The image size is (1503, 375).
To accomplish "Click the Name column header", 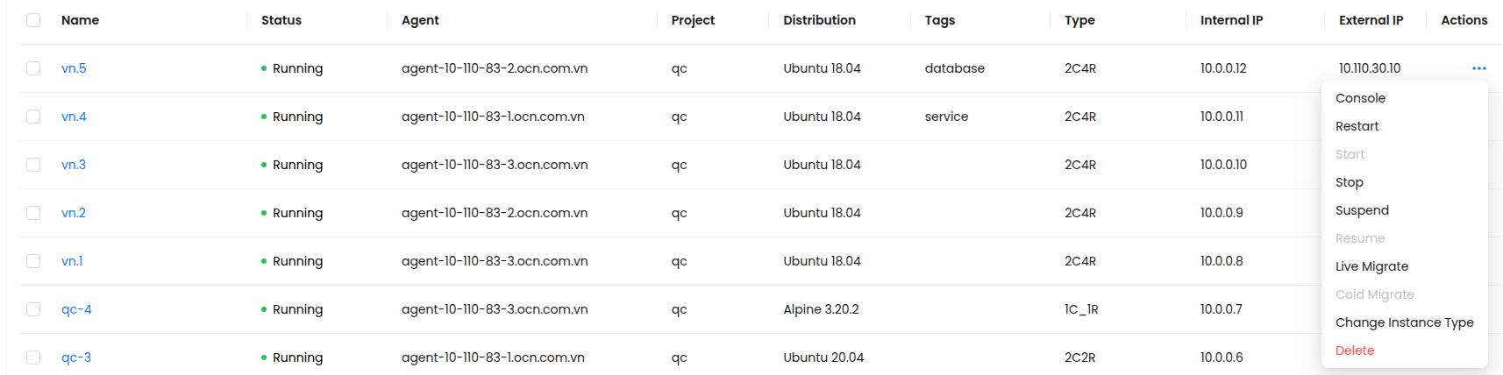I will [x=80, y=20].
